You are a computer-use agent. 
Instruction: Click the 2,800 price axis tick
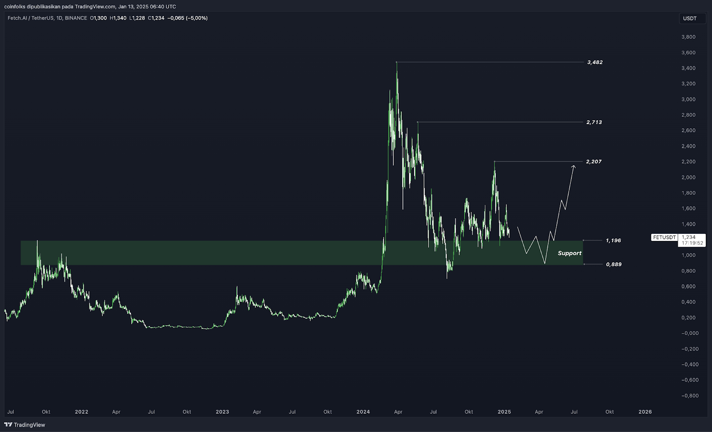(x=688, y=115)
